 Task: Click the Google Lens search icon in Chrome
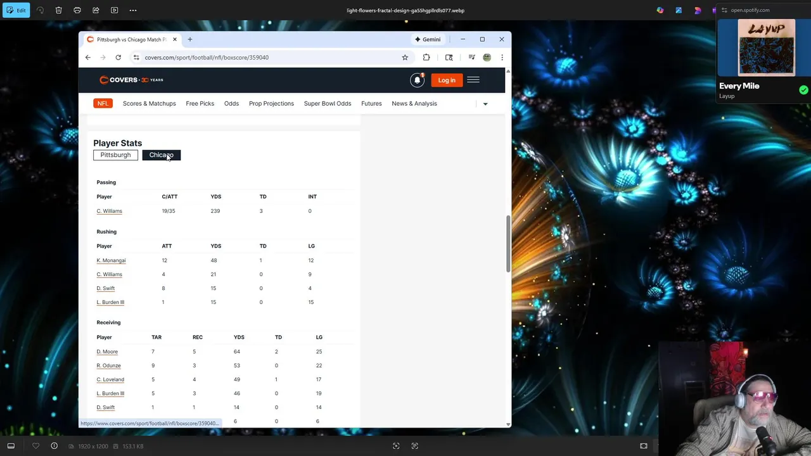click(449, 57)
